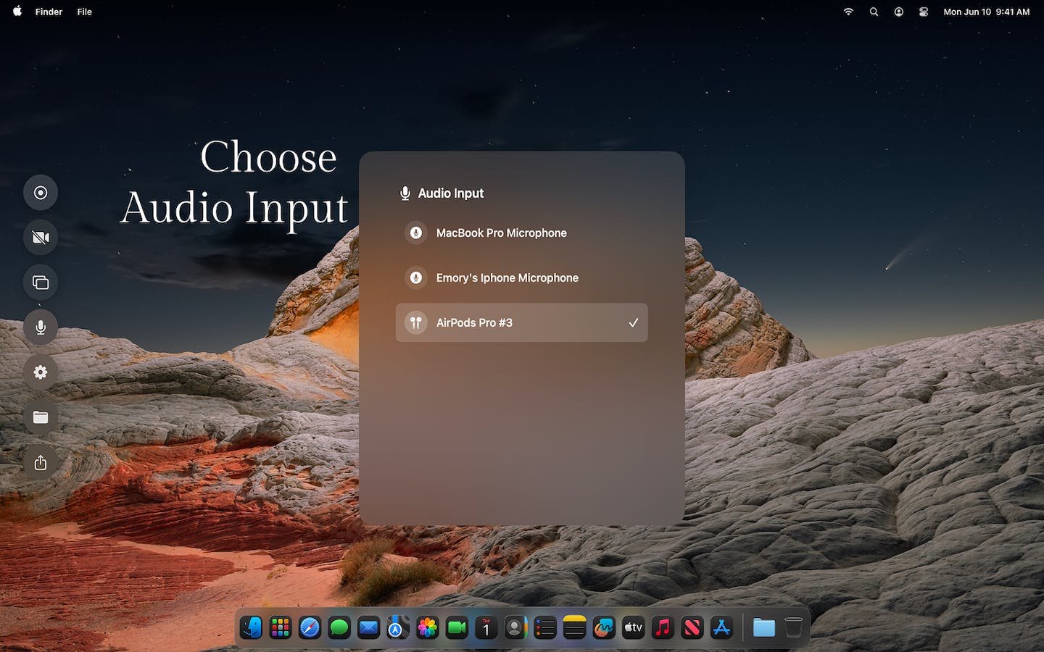Open the File menu
1044x652 pixels.
click(x=85, y=12)
